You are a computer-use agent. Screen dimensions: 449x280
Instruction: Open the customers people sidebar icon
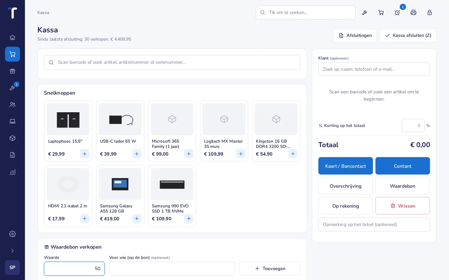[x=12, y=105]
